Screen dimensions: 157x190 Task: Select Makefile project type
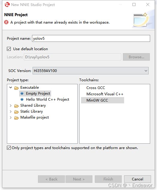pos(35,117)
